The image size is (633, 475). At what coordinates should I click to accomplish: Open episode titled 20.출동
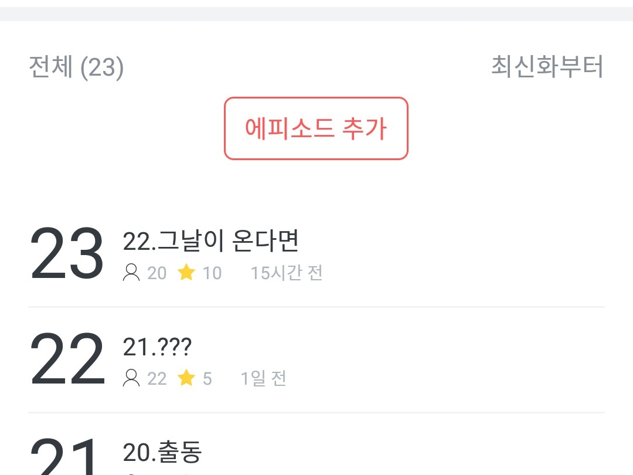(x=162, y=452)
